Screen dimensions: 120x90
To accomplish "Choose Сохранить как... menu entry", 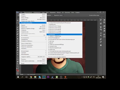I will pyautogui.click(x=33, y=32).
